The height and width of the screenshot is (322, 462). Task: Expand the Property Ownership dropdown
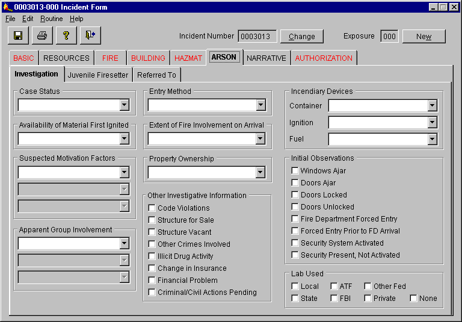(x=260, y=173)
